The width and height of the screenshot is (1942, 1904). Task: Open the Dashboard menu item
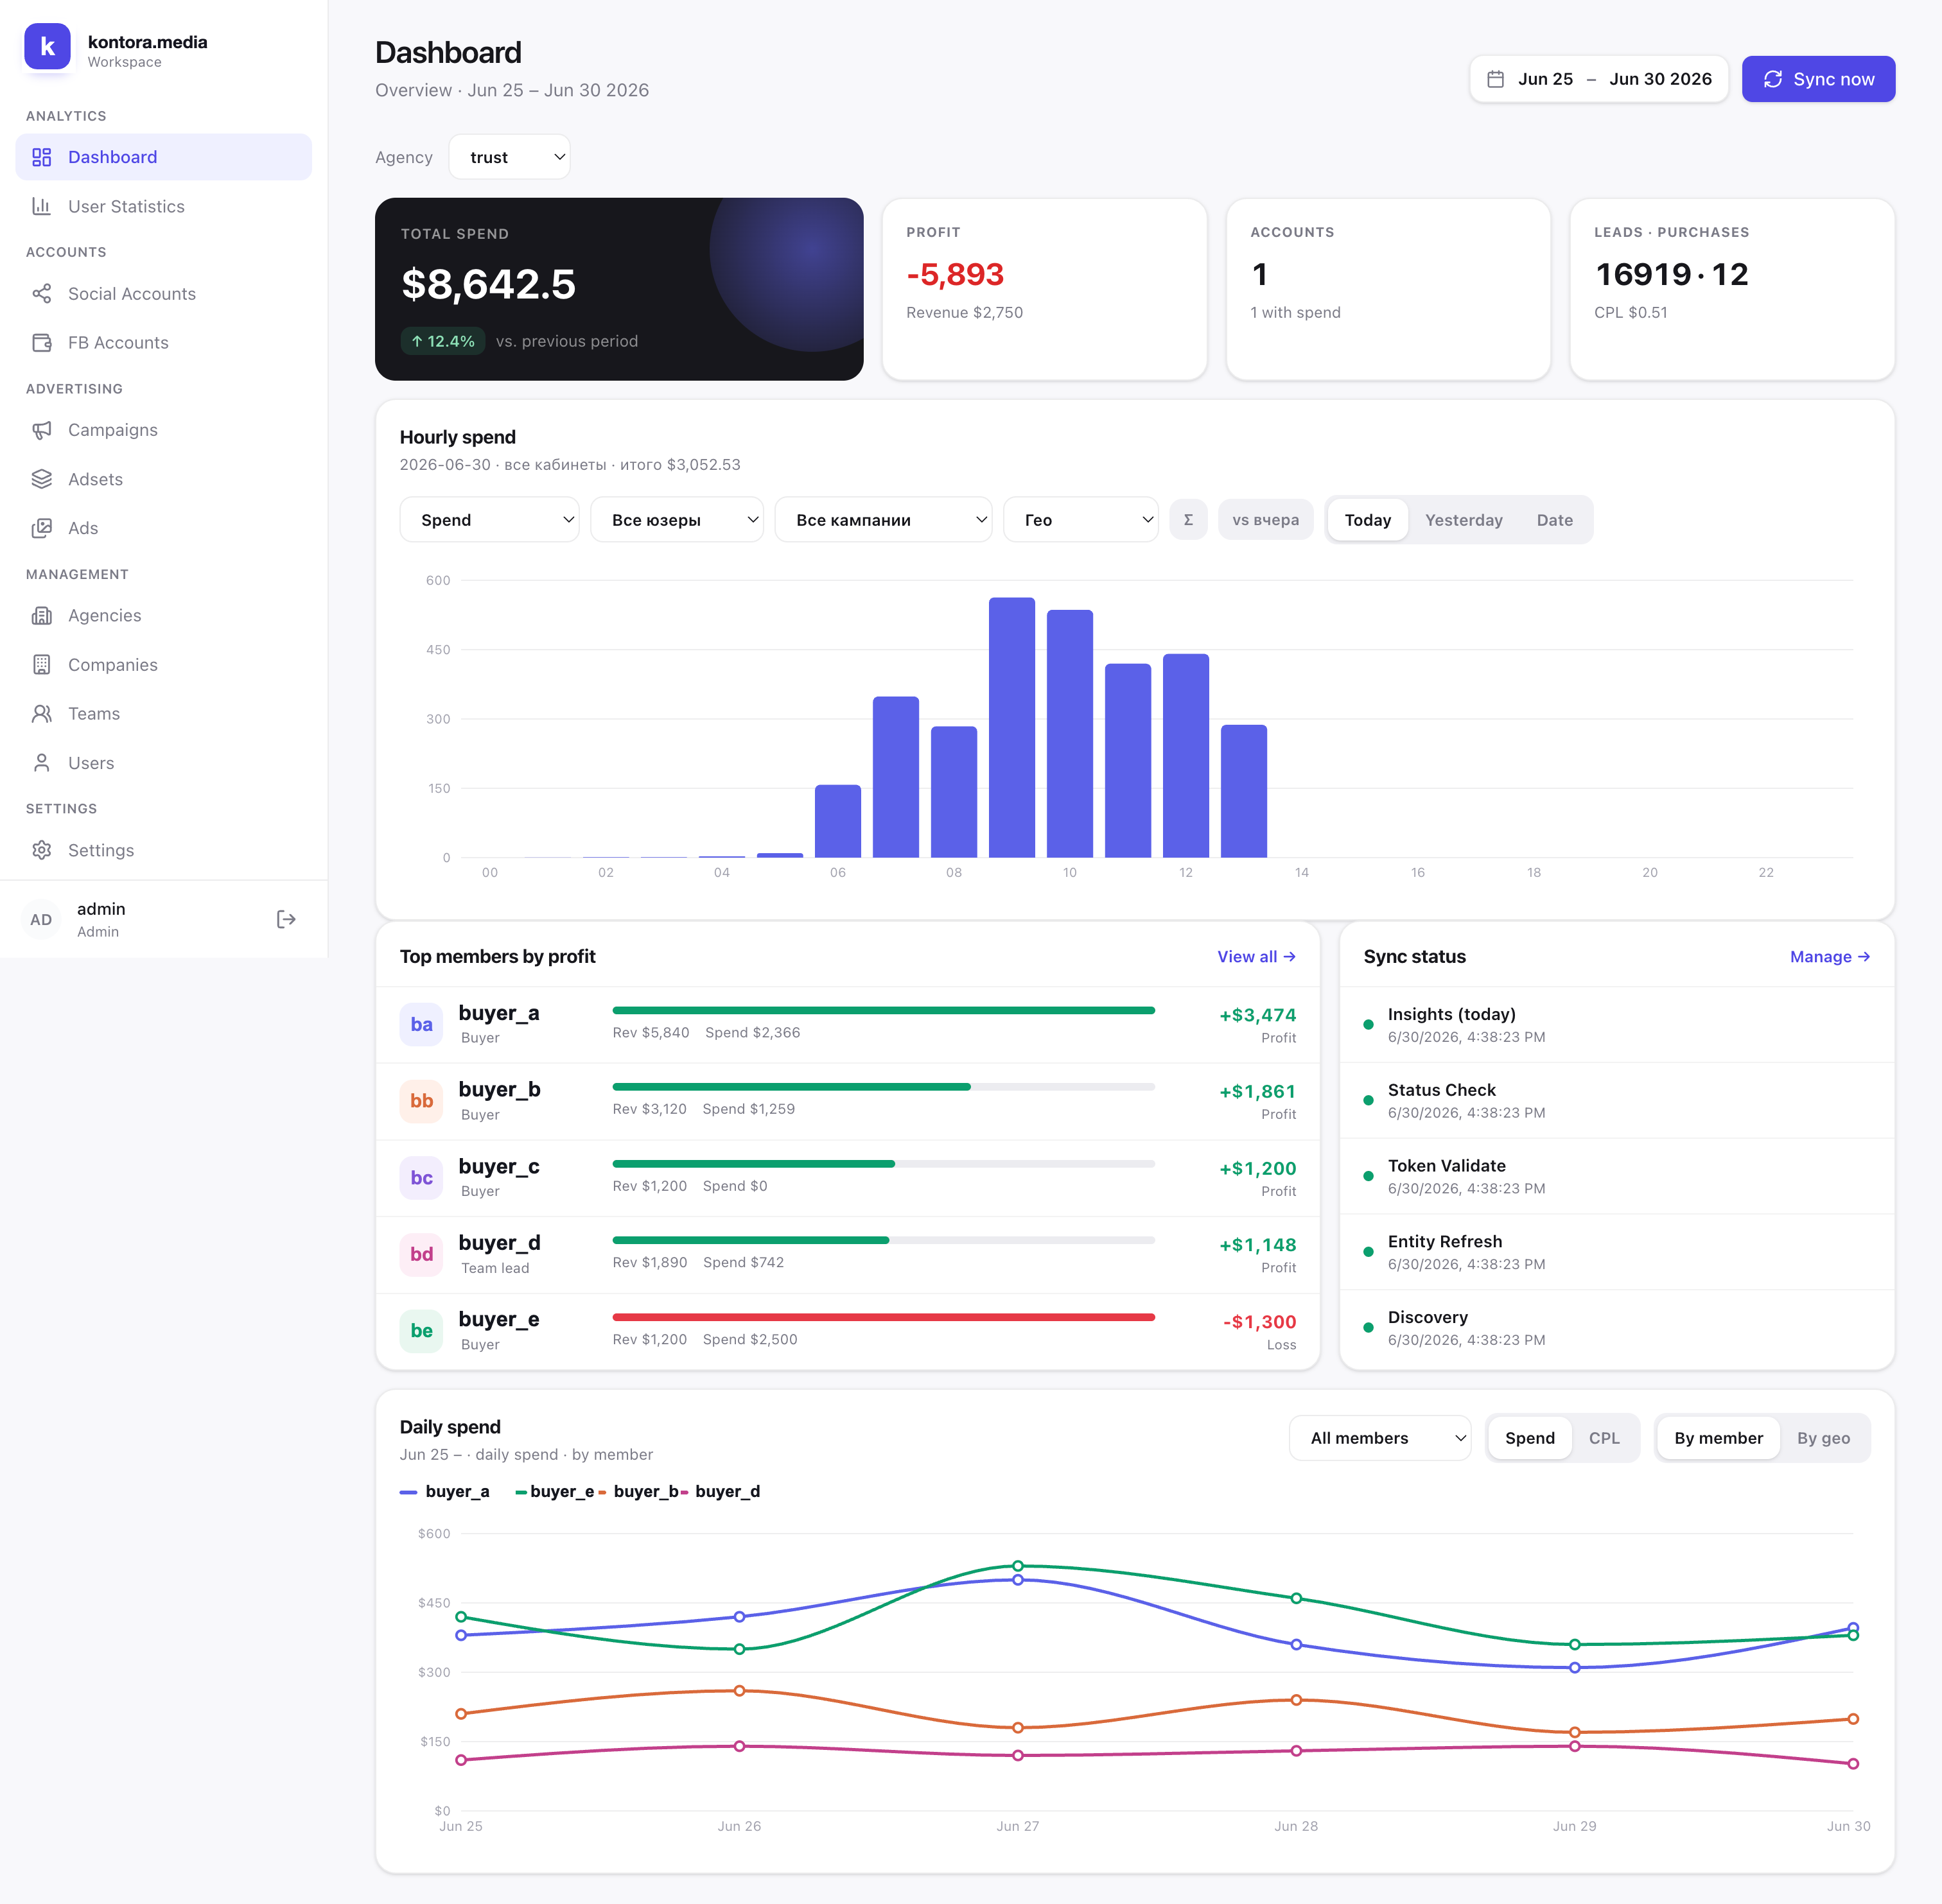[164, 157]
